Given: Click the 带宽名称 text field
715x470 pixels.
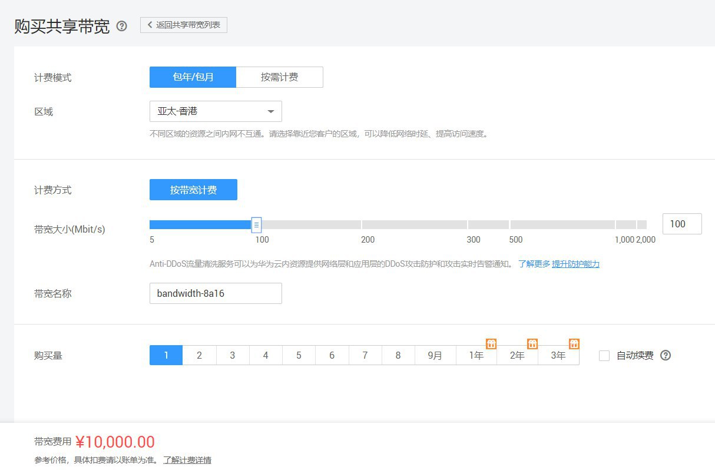Looking at the screenshot, I should point(216,293).
